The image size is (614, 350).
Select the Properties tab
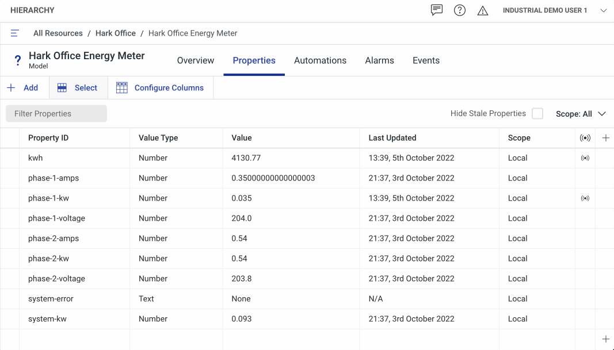[254, 60]
